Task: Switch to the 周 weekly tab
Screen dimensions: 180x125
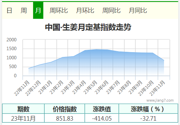Action: pyautogui.click(x=23, y=11)
